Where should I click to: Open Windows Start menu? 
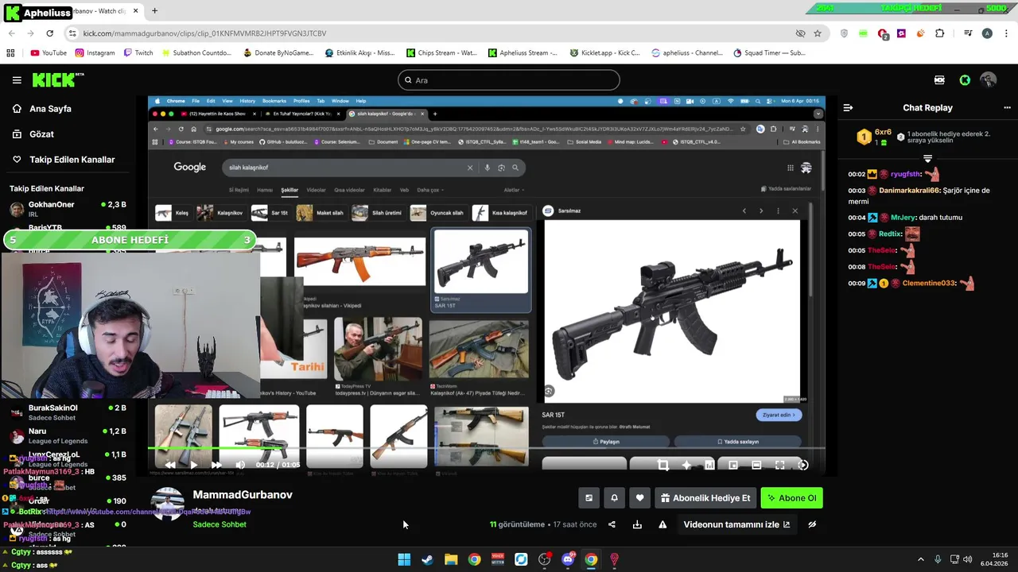point(404,559)
